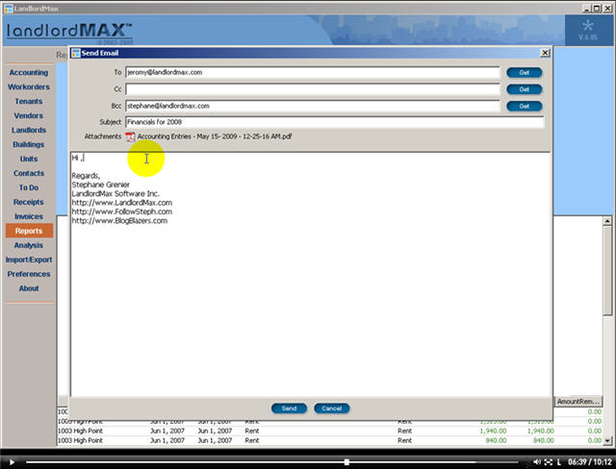The width and height of the screenshot is (616, 469).
Task: Click the report table scroll up arrow
Action: [607, 222]
